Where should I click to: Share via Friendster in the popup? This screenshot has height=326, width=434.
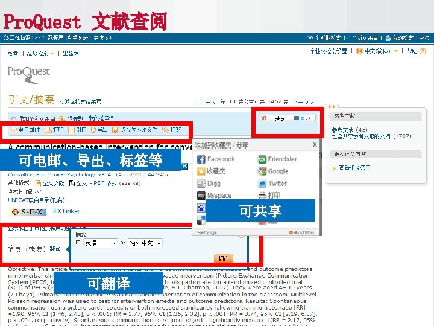(x=277, y=159)
